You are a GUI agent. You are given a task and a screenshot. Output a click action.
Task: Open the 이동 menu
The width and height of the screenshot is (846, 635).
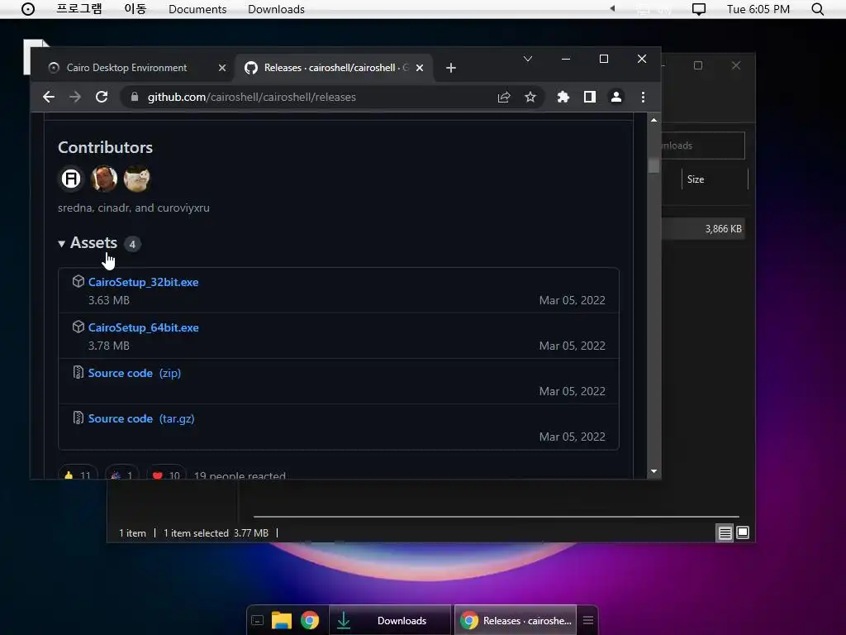(x=135, y=9)
